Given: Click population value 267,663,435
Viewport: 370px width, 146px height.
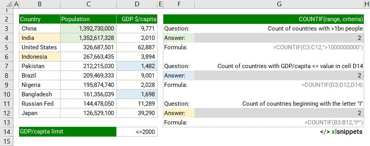Looking at the screenshot, I should 88,57.
